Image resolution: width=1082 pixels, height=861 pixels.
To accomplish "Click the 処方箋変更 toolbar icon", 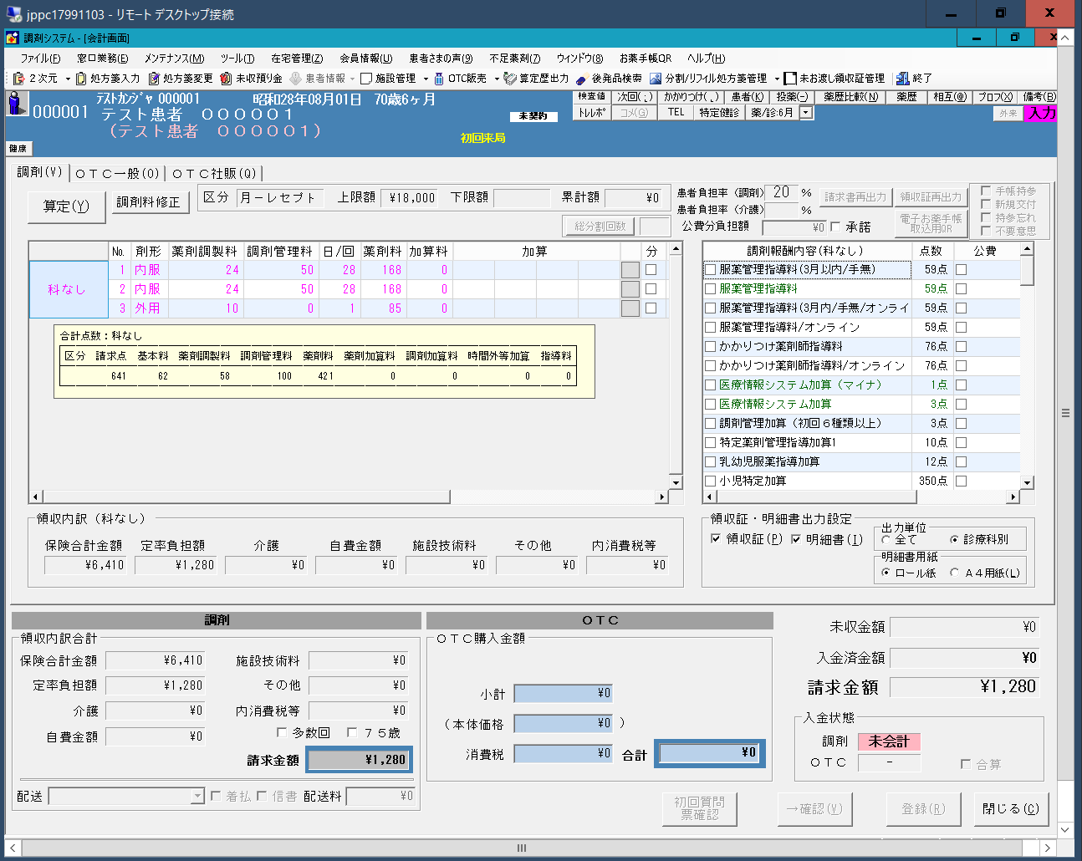I will coord(154,79).
